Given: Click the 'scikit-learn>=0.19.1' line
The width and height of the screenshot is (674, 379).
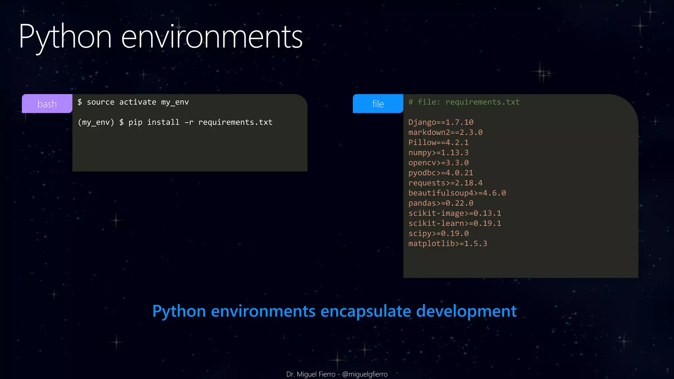Looking at the screenshot, I should 455,223.
